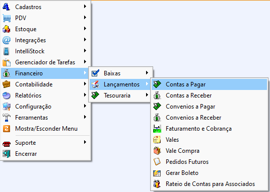Click the Contas a Receber money bag icon
Screen dimensions: 270x192
click(x=157, y=95)
